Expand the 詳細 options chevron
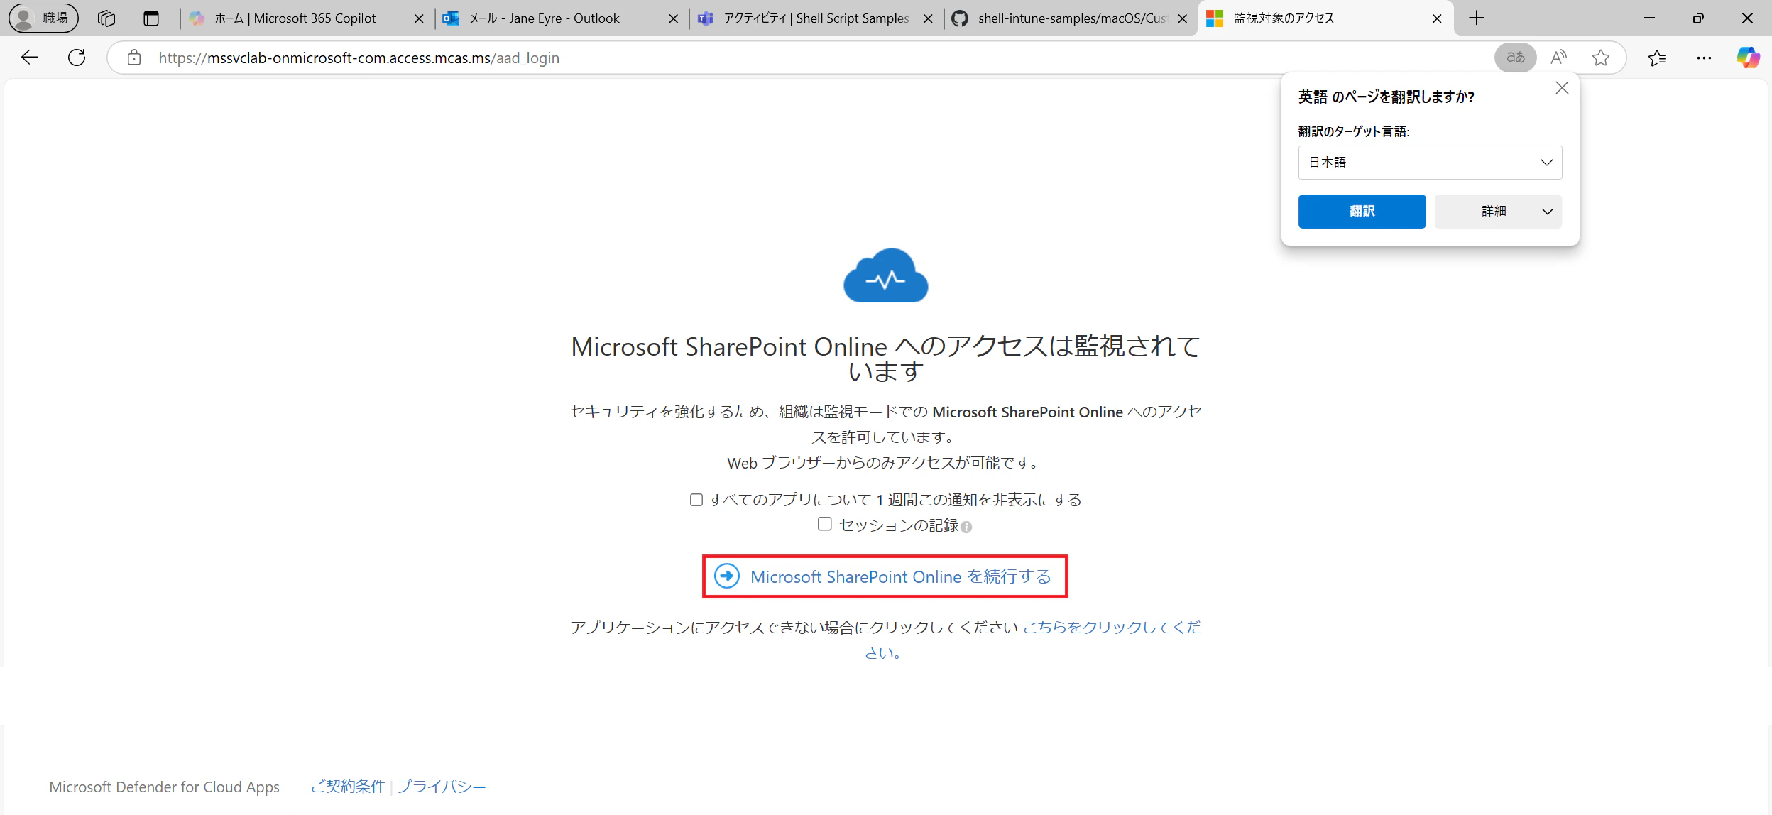The width and height of the screenshot is (1772, 815). pyautogui.click(x=1546, y=211)
